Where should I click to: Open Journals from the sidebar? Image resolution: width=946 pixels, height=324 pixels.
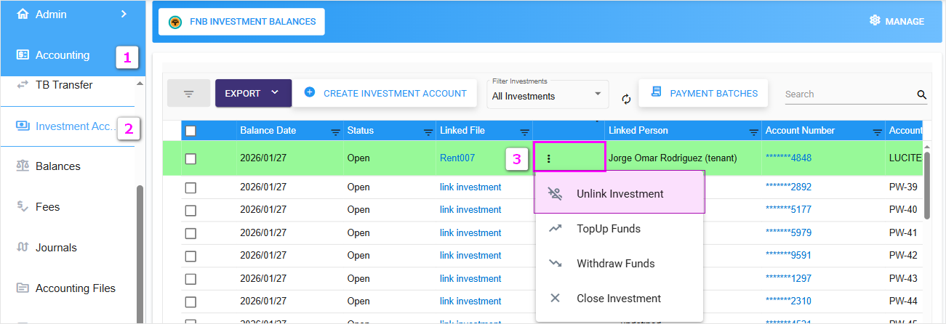[x=56, y=248]
